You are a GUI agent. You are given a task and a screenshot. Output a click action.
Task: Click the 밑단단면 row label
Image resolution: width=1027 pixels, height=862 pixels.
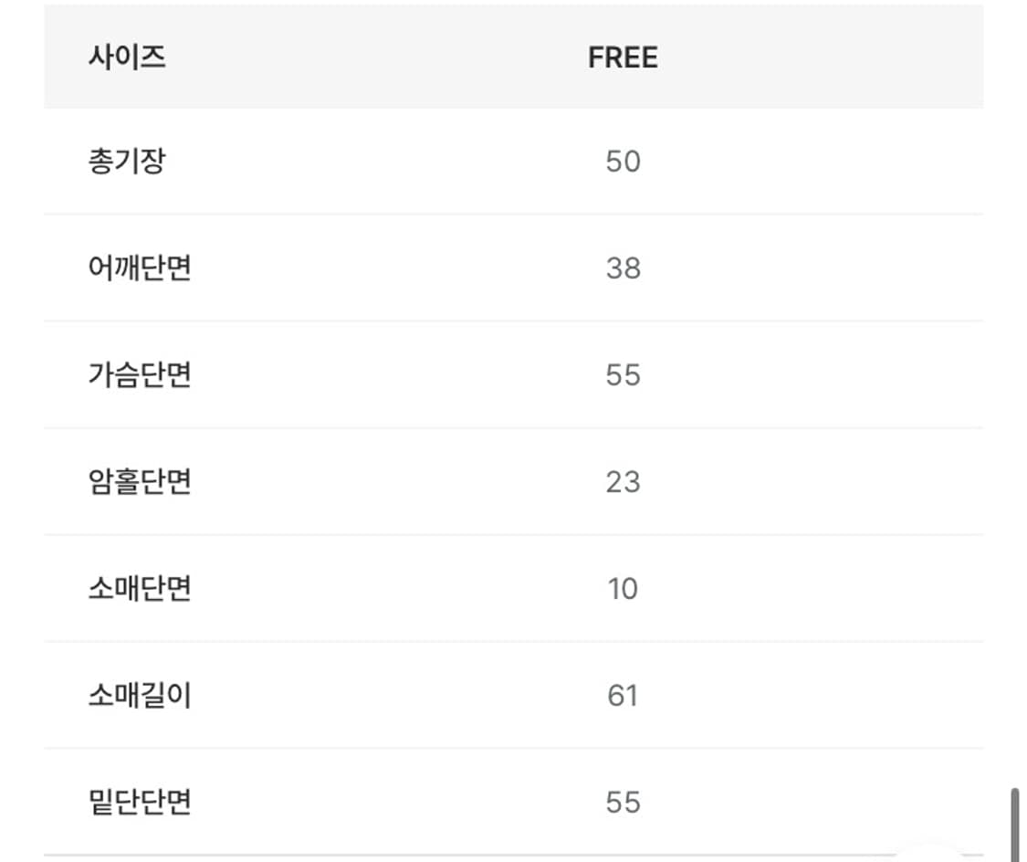[x=140, y=802]
